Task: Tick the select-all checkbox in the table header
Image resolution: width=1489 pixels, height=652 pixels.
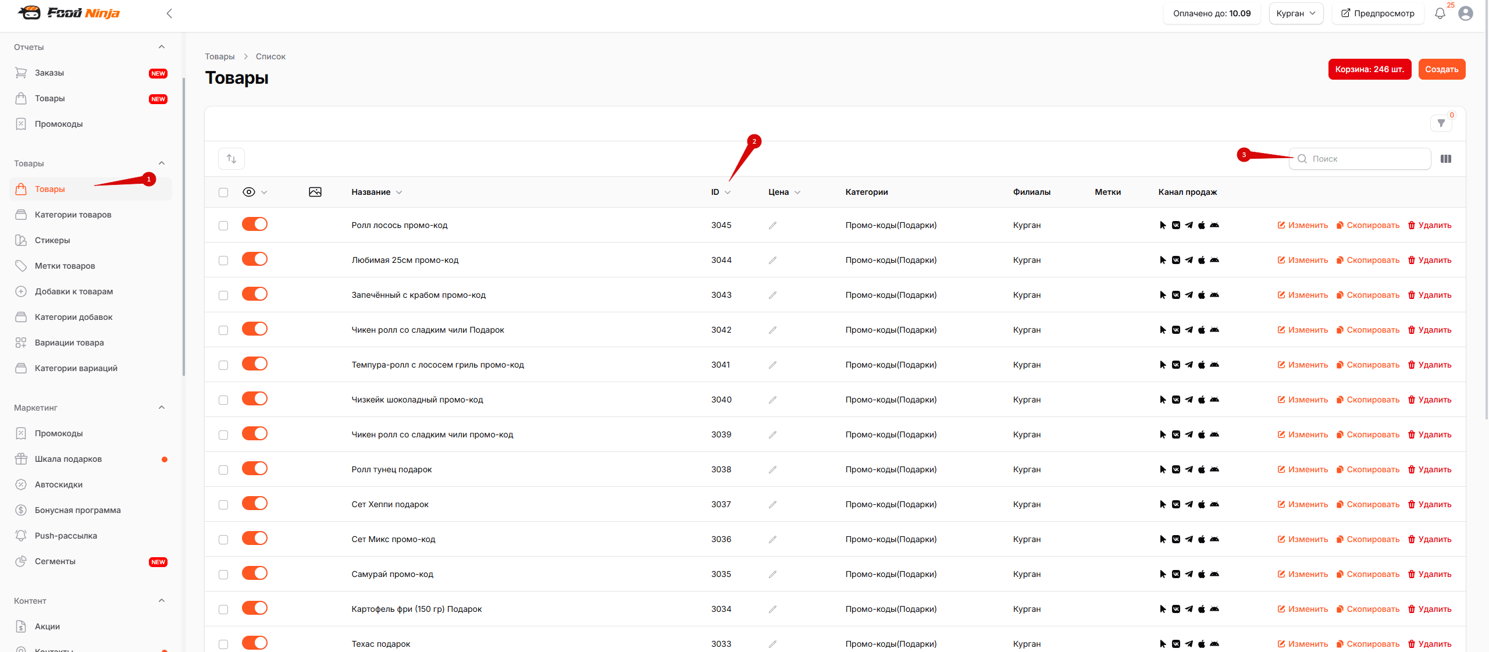Action: [x=223, y=193]
